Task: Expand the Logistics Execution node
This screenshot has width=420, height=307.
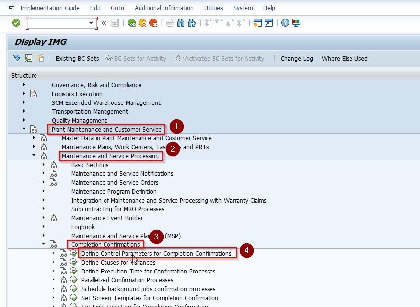Action: click(x=24, y=94)
